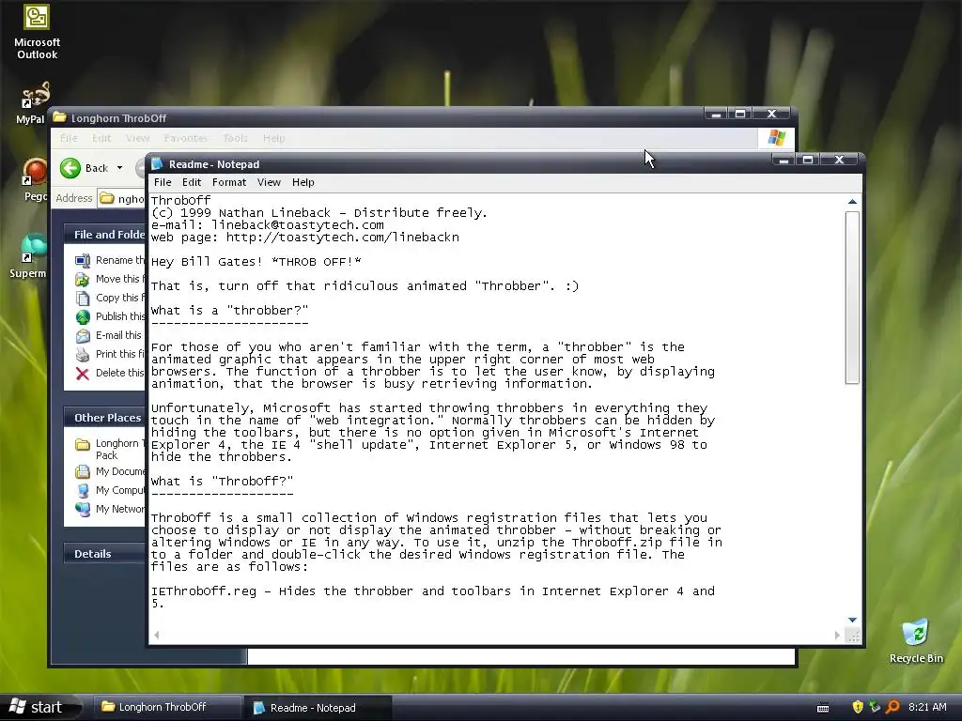
Task: Click the red Delete this file icon
Action: [x=83, y=374]
